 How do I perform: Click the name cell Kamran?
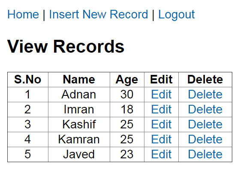point(79,139)
